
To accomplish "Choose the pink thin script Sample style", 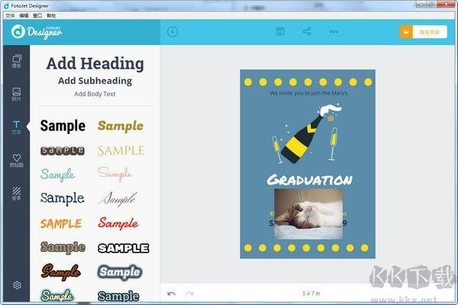I will pyautogui.click(x=114, y=175).
